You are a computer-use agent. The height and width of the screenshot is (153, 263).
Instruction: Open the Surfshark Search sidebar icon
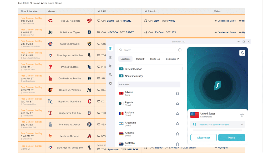pos(110,75)
